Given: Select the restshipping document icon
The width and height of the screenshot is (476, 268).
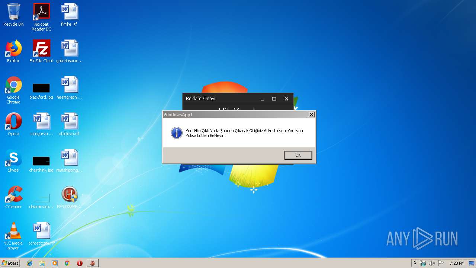Looking at the screenshot, I should 69,161.
